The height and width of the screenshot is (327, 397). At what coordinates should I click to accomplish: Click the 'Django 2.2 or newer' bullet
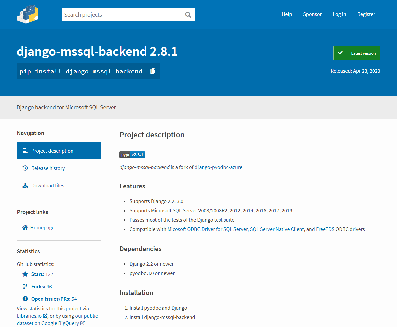coord(152,264)
